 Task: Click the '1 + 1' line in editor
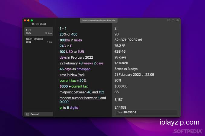point(63,29)
